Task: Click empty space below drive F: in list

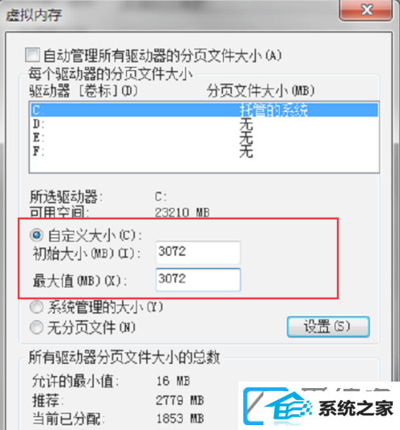Action: point(204,165)
